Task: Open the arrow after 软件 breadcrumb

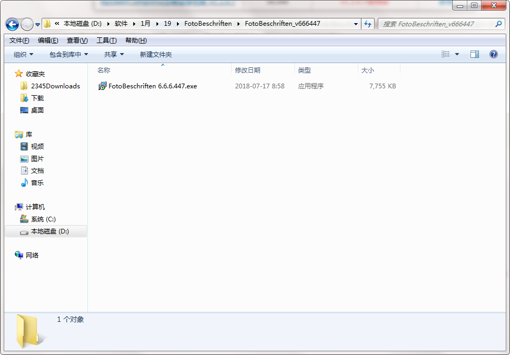Action: [x=134, y=24]
